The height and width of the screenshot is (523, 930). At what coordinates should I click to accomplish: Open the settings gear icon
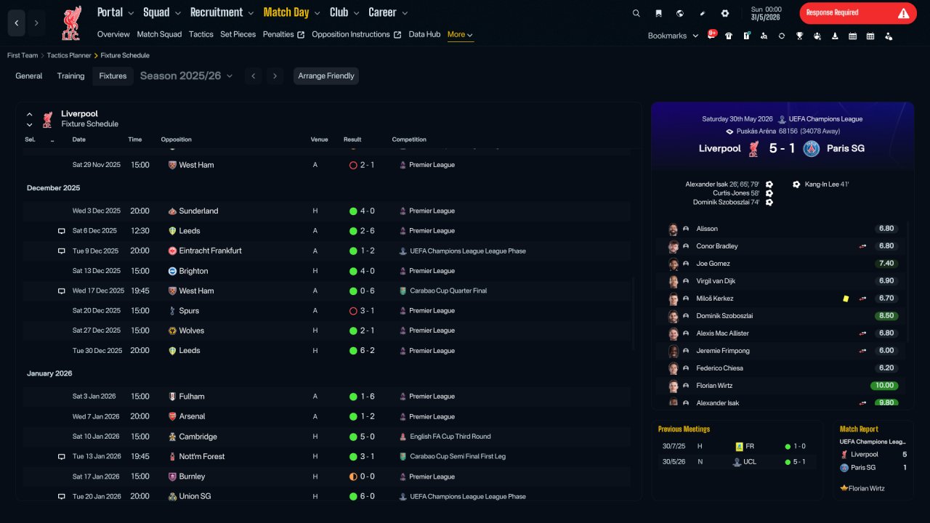(x=724, y=13)
